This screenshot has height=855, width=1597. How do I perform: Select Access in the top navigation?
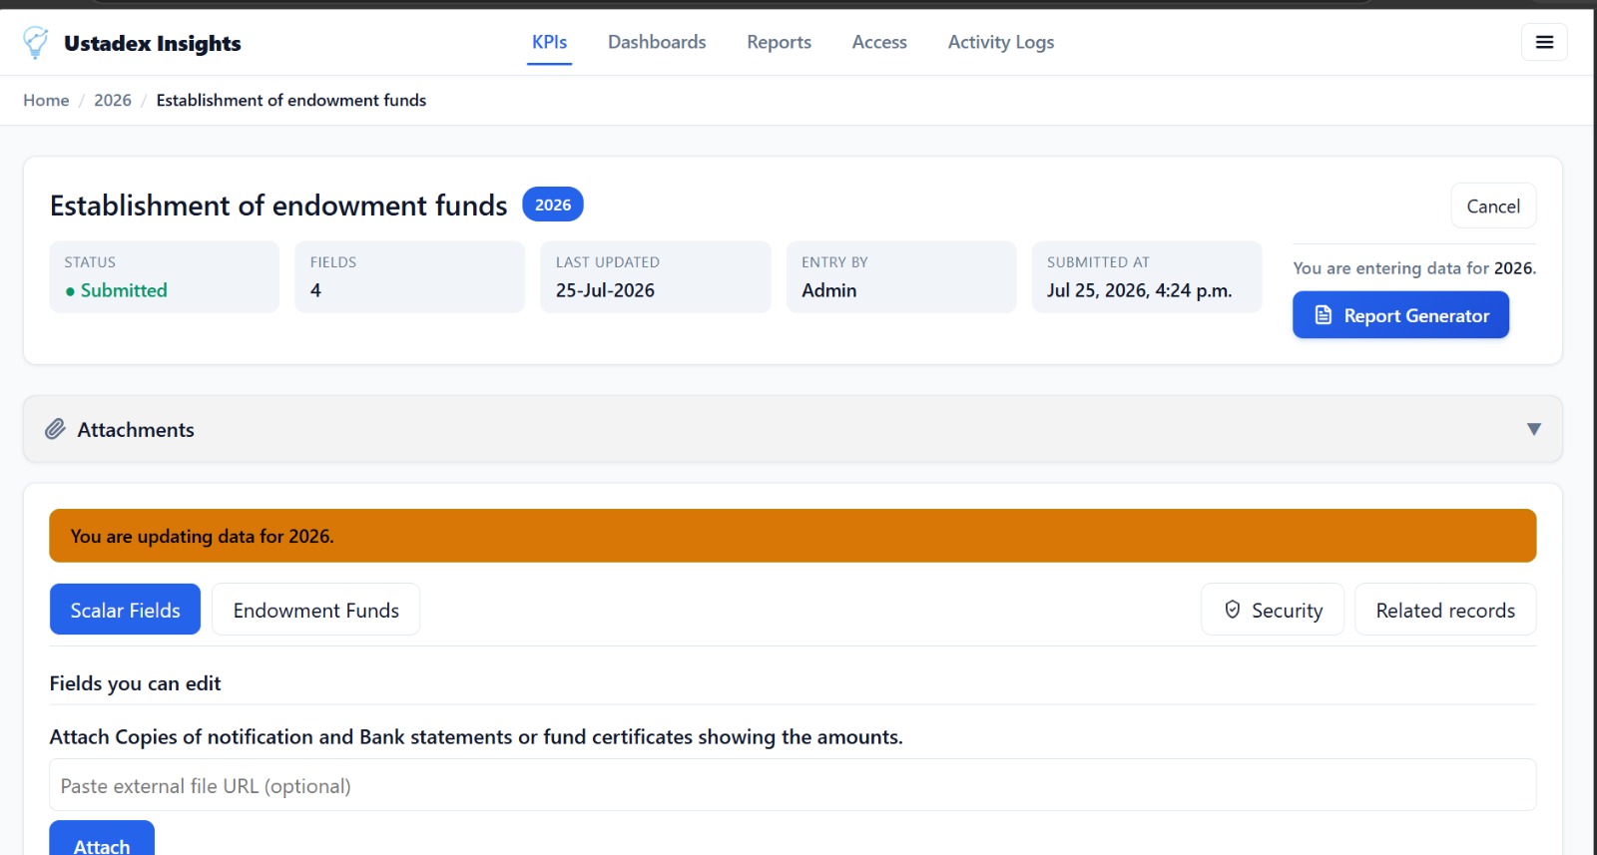(x=879, y=42)
